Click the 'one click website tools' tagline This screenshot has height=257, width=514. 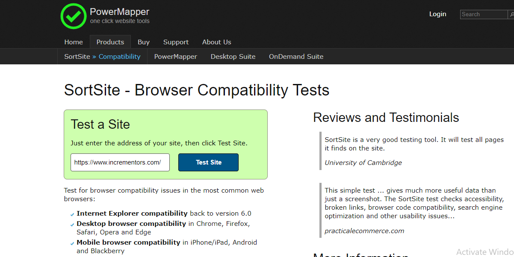pos(120,21)
